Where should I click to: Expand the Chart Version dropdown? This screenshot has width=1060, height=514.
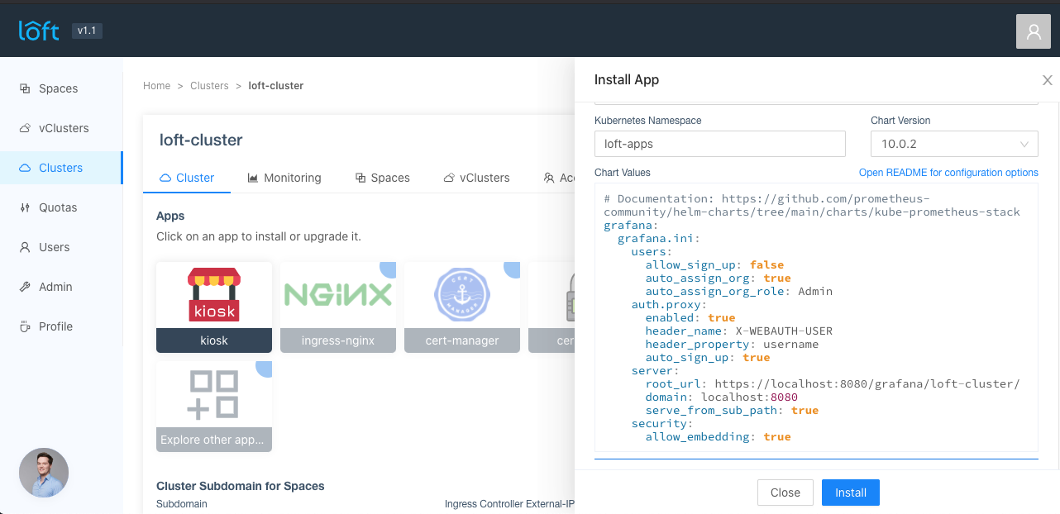(954, 144)
